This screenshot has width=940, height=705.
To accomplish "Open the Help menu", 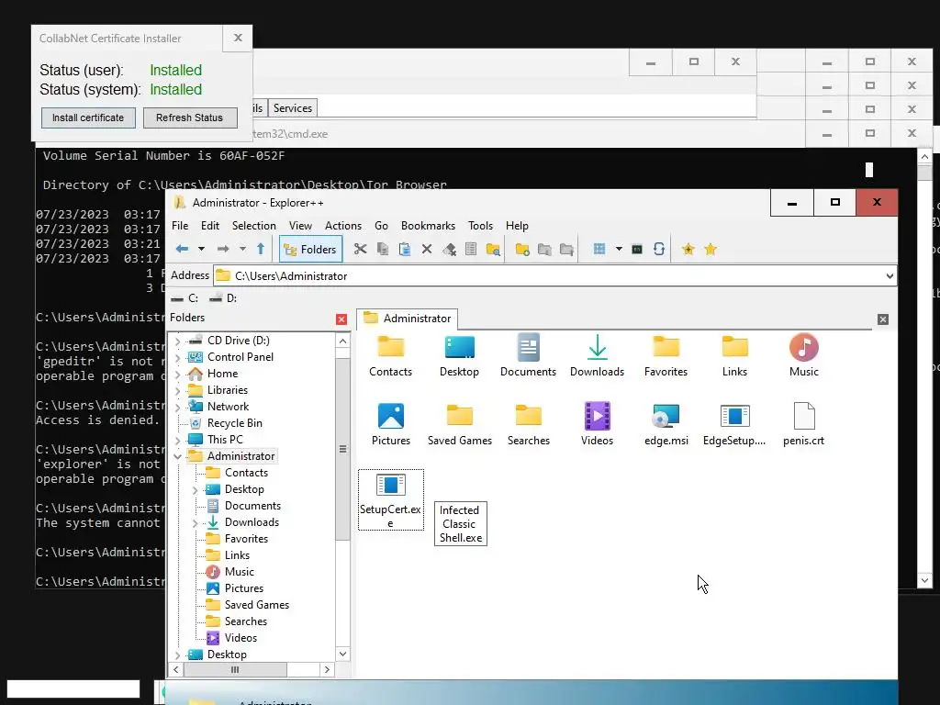I will 517,226.
